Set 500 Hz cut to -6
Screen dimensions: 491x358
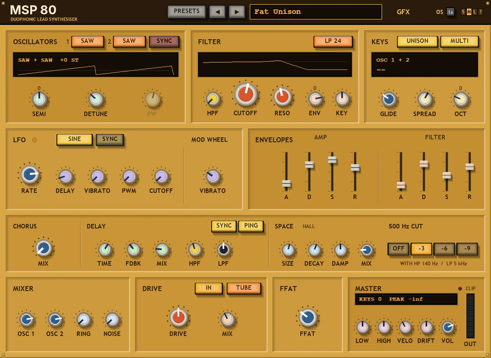tap(444, 249)
